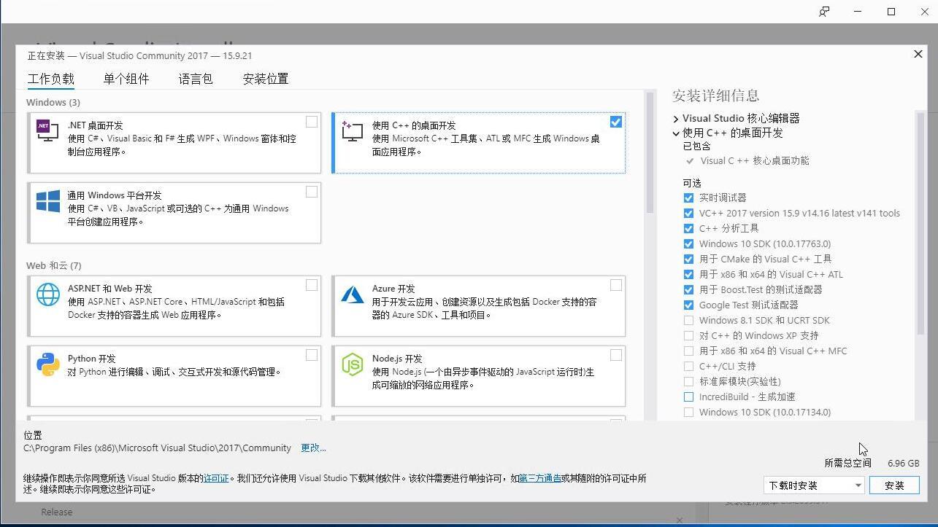Uncheck Visual C++ ATL for x86 and x64

point(688,274)
